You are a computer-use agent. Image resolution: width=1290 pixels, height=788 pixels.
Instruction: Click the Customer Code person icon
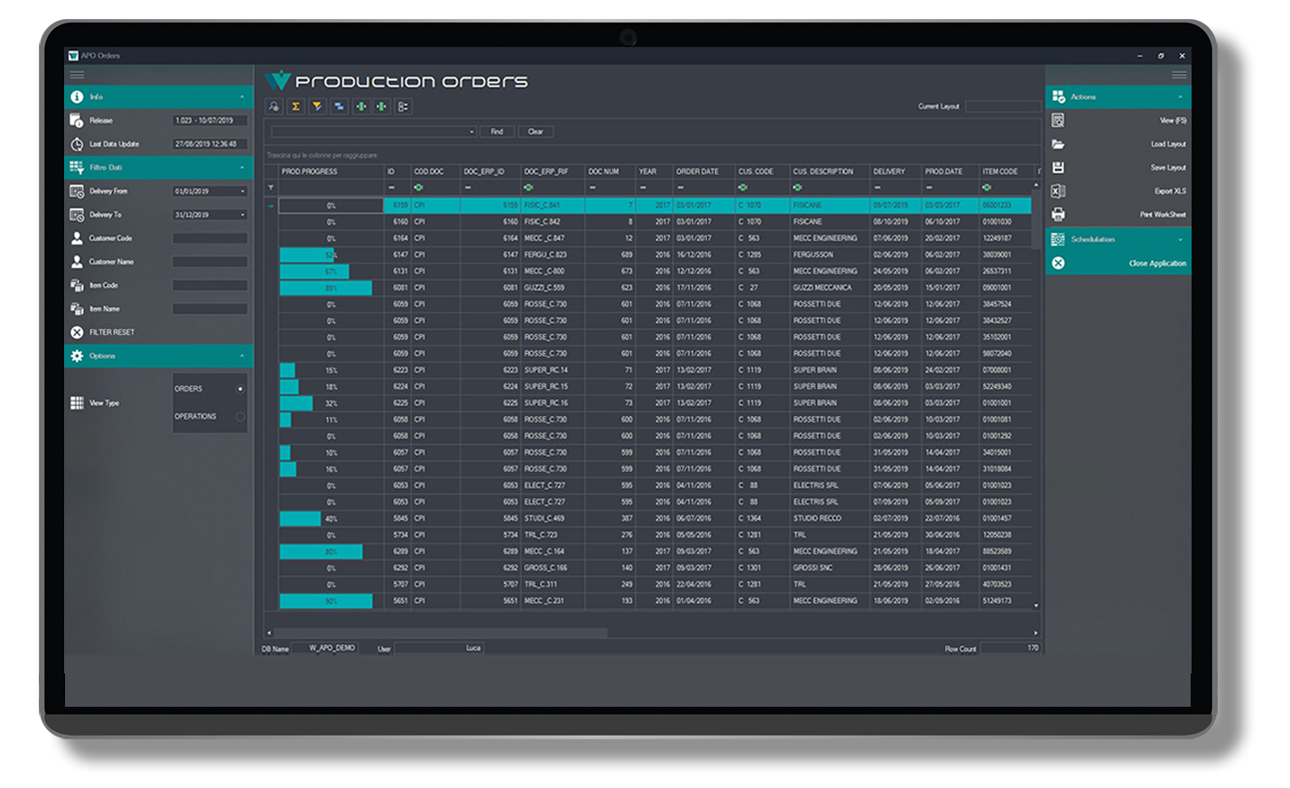(77, 238)
